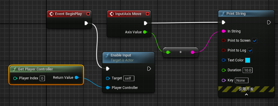Click the function icon on Enable Input title
Image resolution: width=278 pixels, height=106 pixels.
click(107, 56)
